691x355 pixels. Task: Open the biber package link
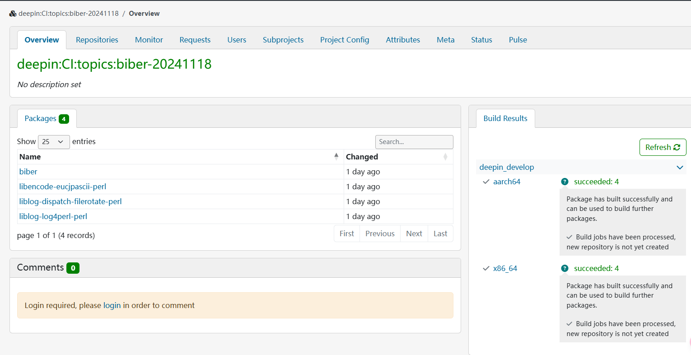pyautogui.click(x=28, y=172)
